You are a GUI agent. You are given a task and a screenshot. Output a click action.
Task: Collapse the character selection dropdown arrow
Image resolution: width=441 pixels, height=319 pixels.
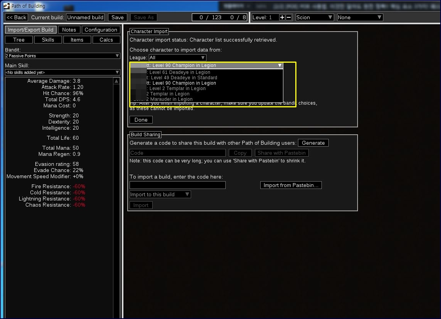(280, 65)
